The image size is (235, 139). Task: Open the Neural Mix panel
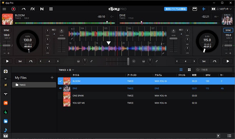(x=42, y=9)
